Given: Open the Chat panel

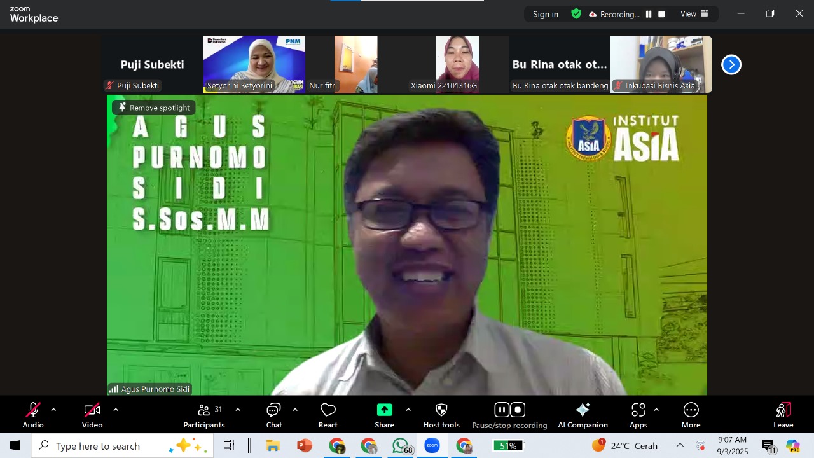Looking at the screenshot, I should pos(274,415).
